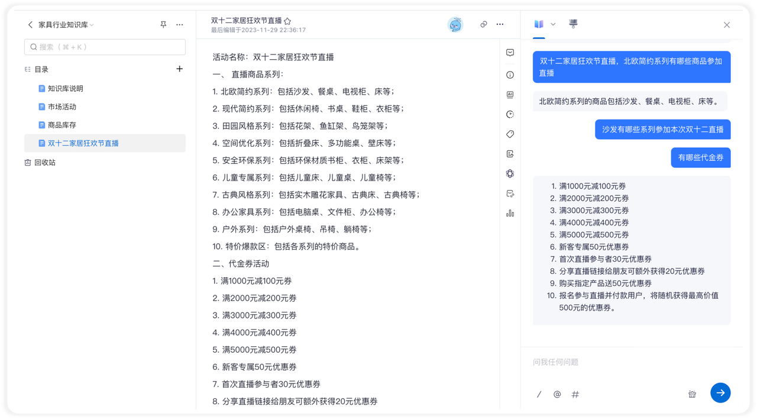Click the copy link icon in header
This screenshot has height=419, width=757.
(x=483, y=24)
